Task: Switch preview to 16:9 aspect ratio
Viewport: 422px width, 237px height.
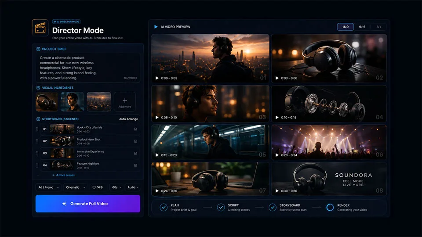Action: pos(346,27)
